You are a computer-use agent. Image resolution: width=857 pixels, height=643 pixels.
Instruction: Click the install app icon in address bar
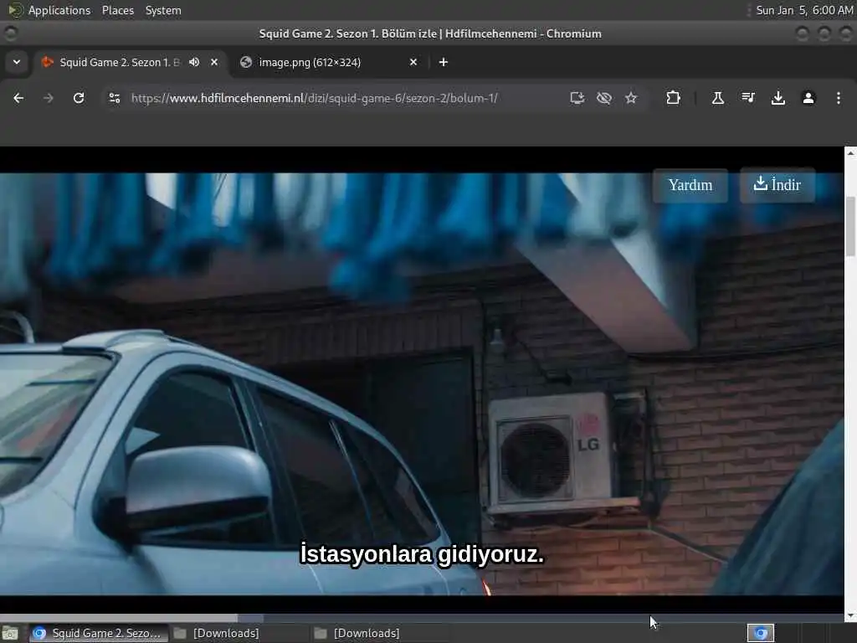pyautogui.click(x=577, y=98)
